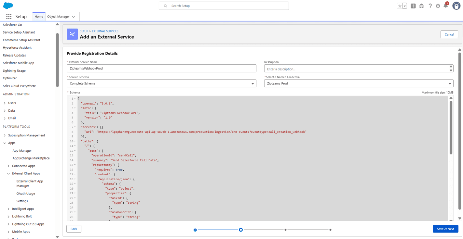Open the Setup gear icon
Viewport: 463px width, 239px height.
438,6
